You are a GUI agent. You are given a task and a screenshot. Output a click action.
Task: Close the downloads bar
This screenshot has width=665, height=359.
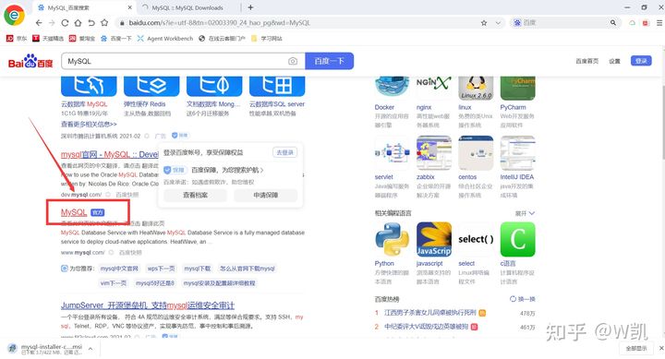660,349
